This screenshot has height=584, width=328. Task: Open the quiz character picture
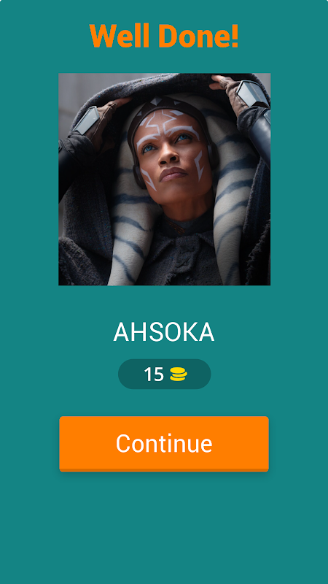point(165,179)
